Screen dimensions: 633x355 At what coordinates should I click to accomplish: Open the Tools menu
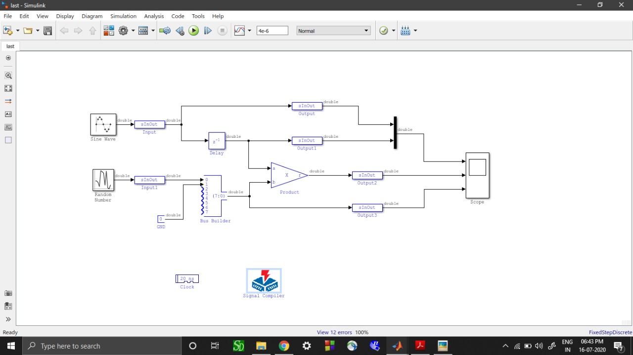[198, 16]
